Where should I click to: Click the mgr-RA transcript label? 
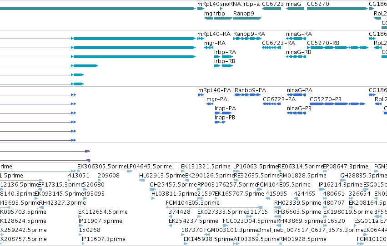point(215,43)
